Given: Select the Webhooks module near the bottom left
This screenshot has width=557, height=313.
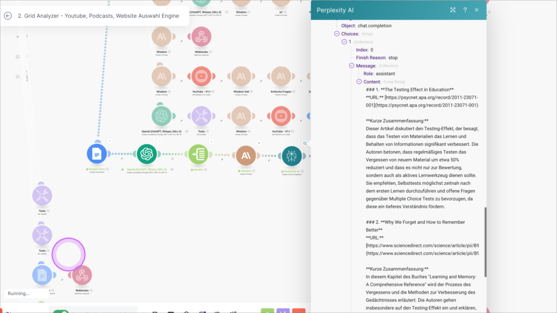Looking at the screenshot, I should [x=82, y=275].
